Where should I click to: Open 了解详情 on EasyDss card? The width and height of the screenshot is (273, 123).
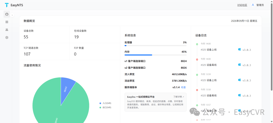coord(179,97)
